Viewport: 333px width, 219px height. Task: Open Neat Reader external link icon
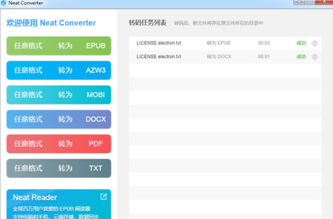(x=103, y=197)
